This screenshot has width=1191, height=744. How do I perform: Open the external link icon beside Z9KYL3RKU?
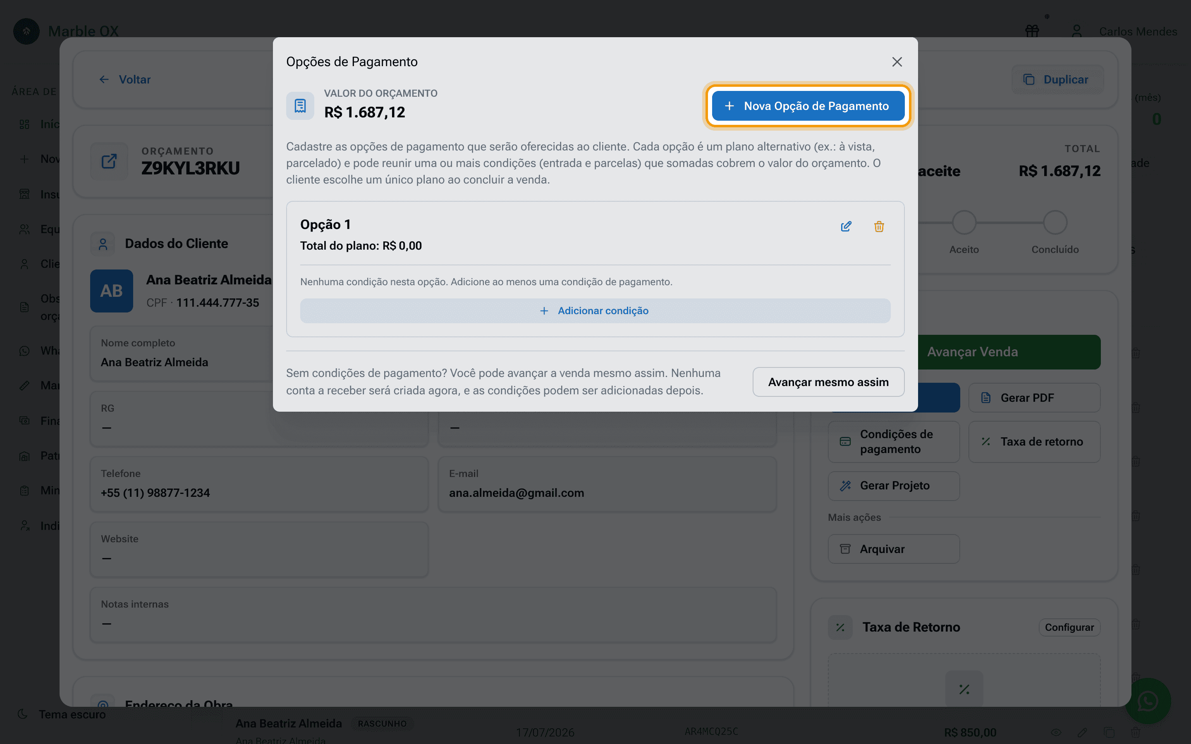coord(109,161)
